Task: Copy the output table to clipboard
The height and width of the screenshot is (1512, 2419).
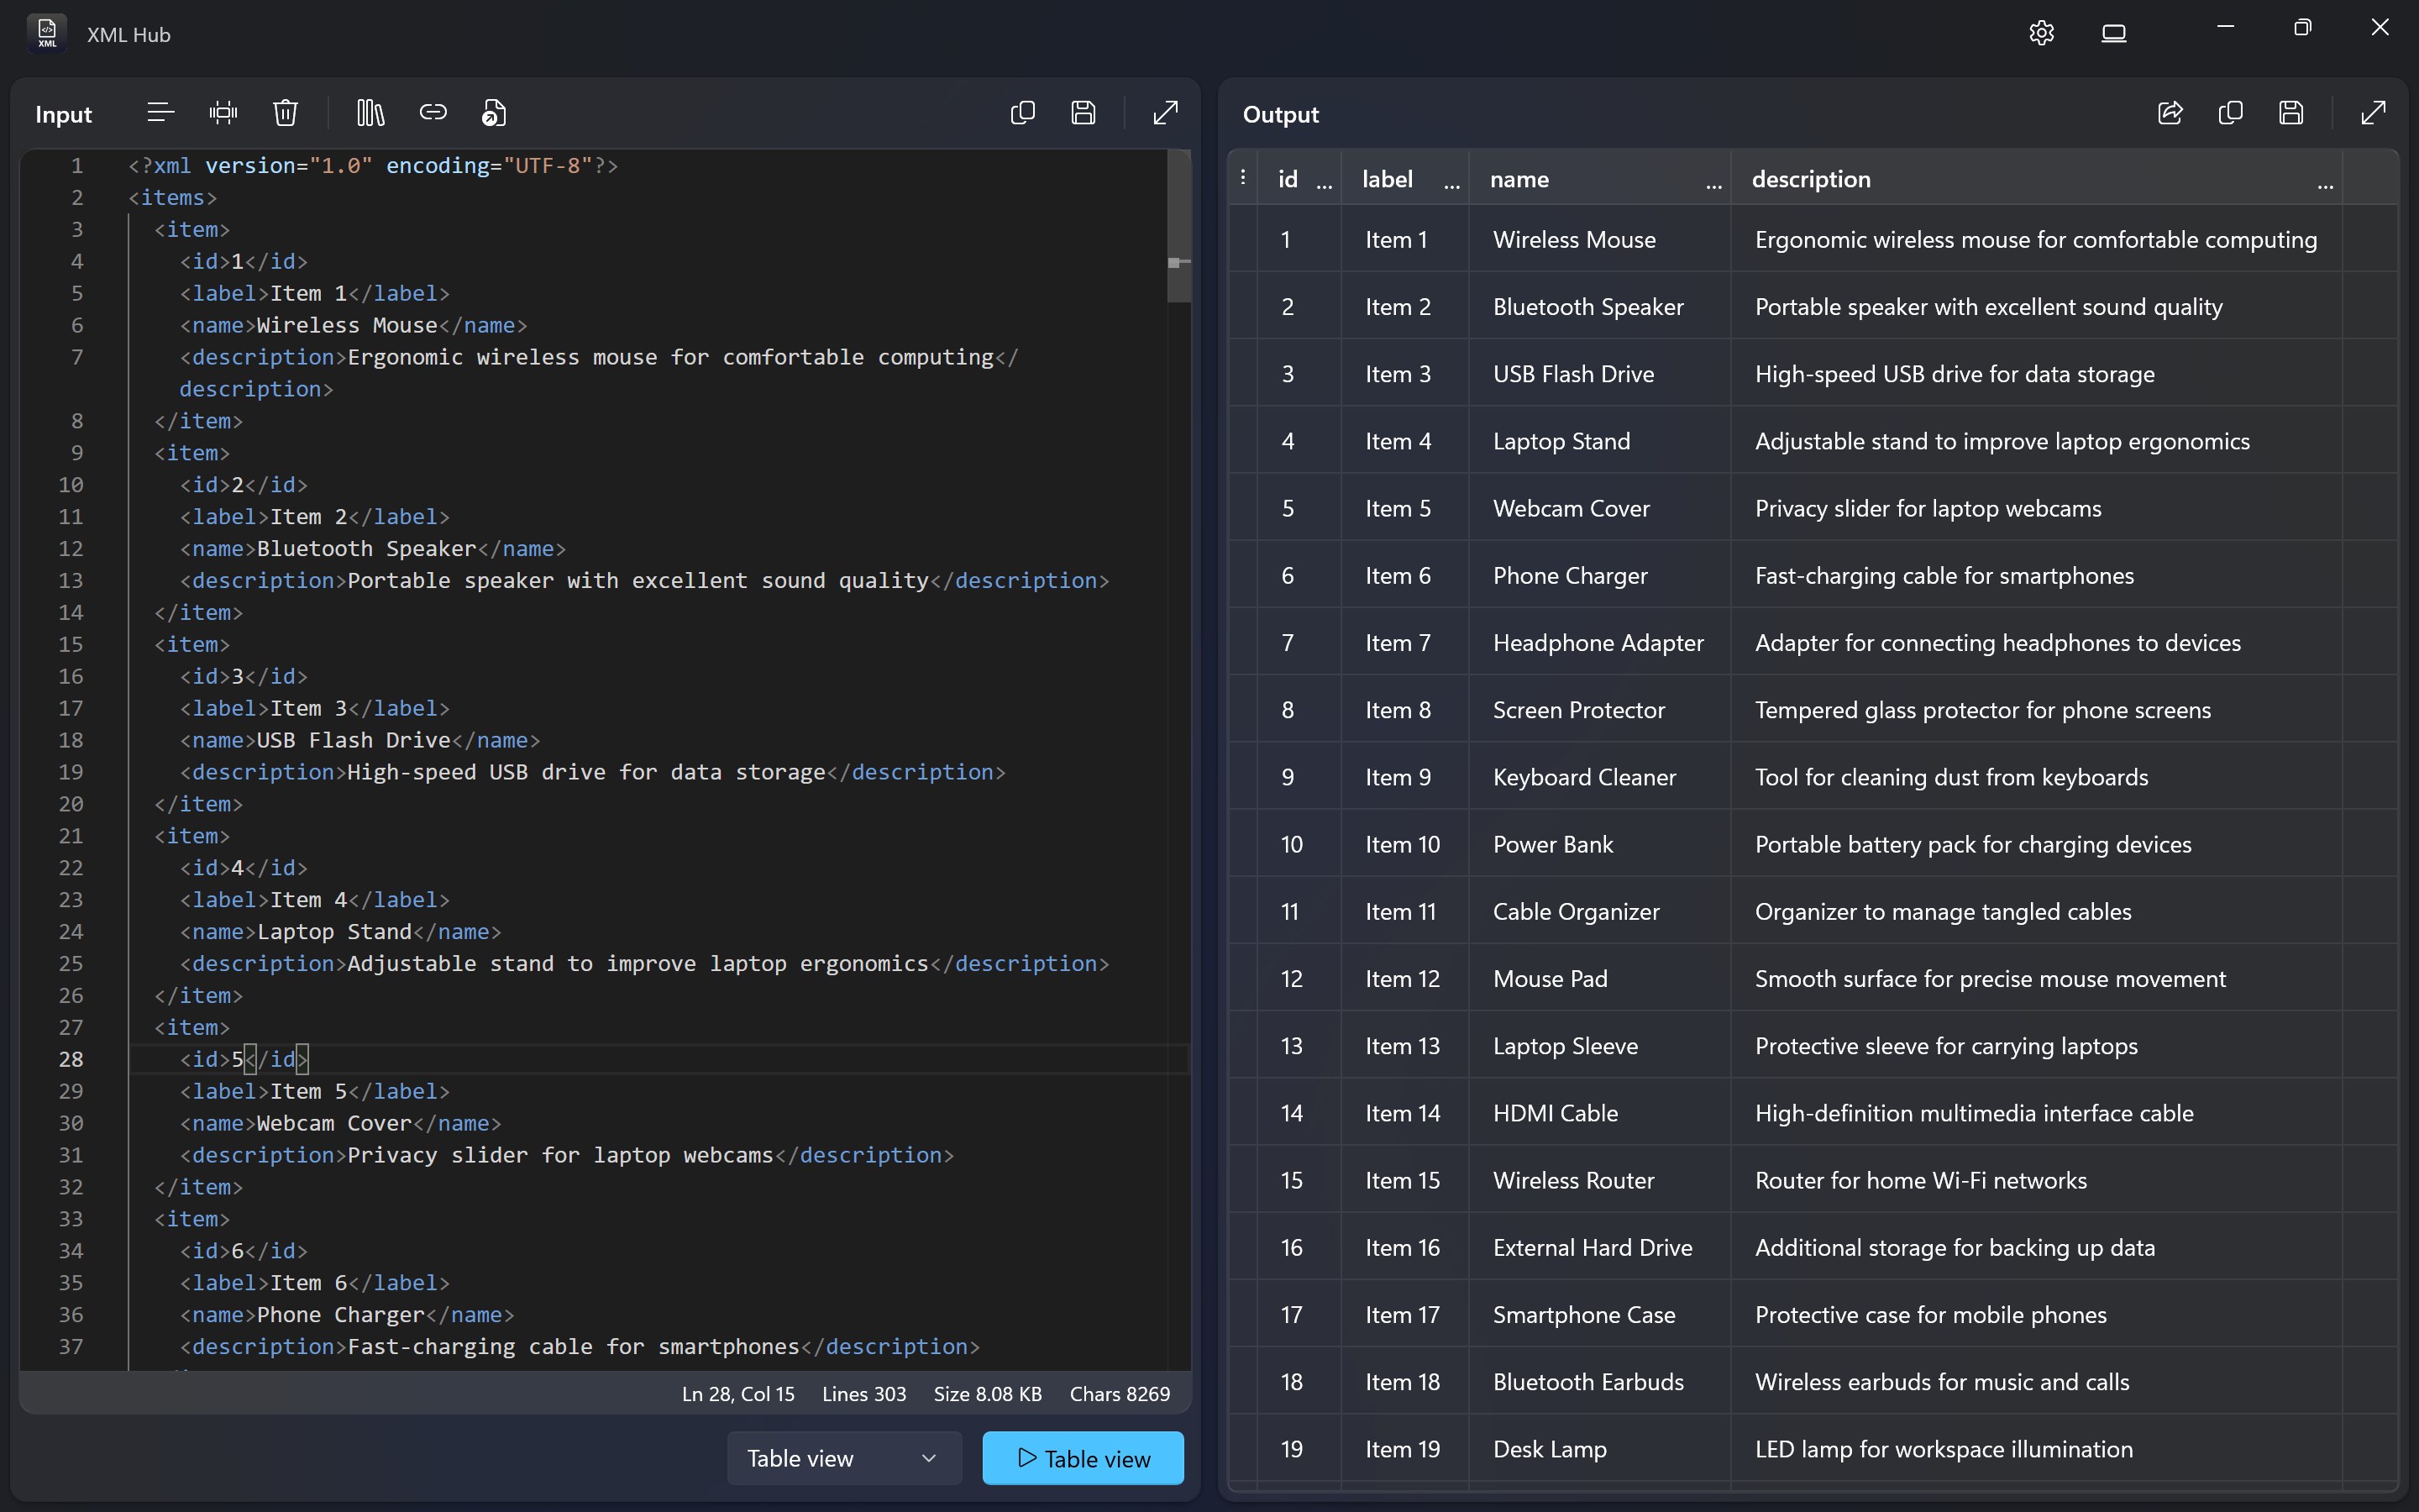Action: [2230, 113]
